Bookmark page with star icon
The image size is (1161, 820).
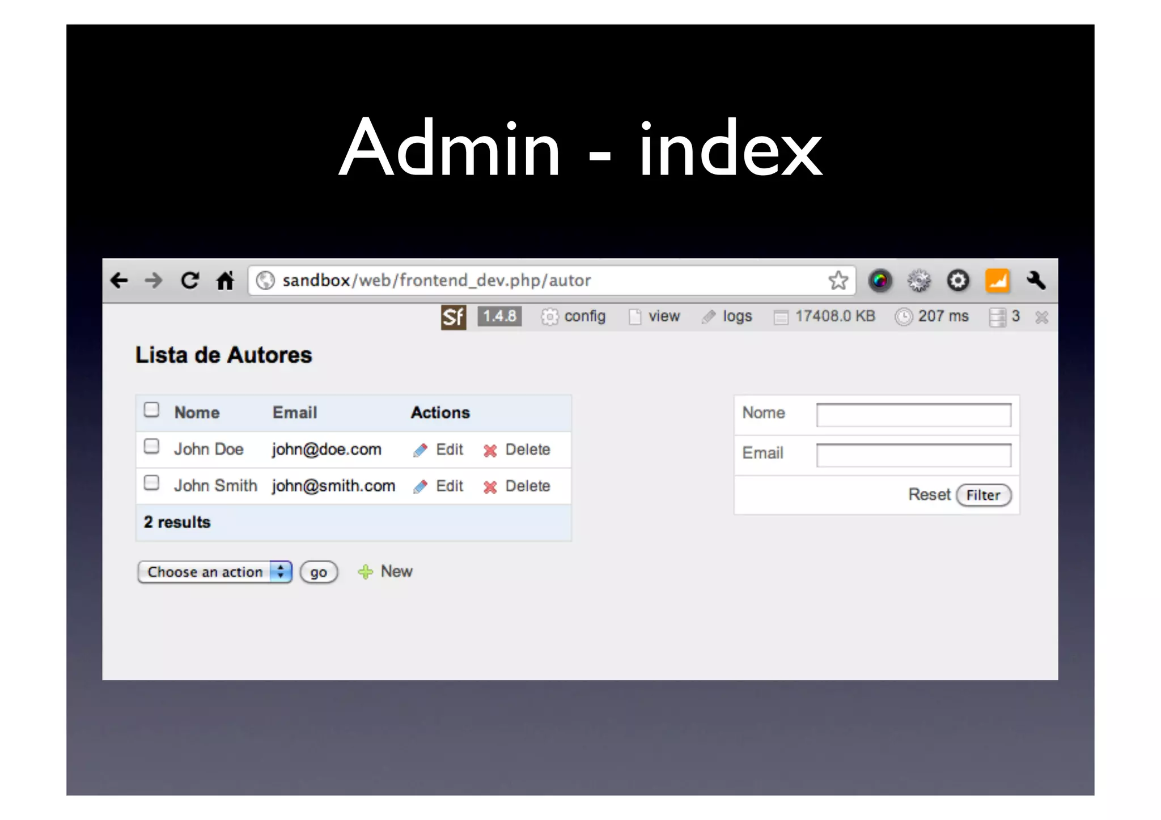[x=838, y=280]
